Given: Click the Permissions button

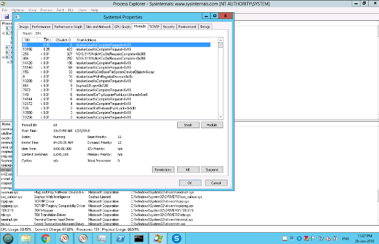Looking at the screenshot, I should coord(163,170).
